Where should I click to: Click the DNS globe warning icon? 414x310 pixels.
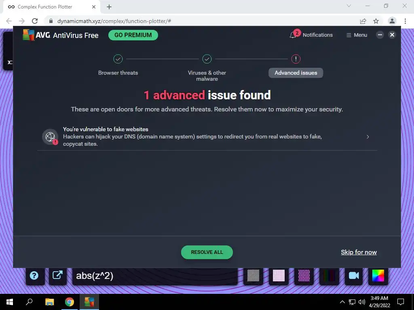[x=50, y=137]
